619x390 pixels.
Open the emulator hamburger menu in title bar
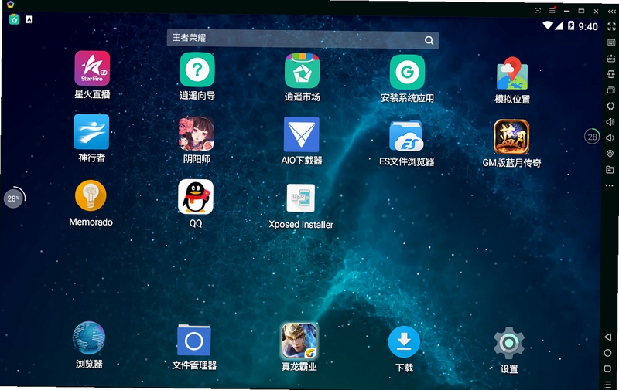point(552,10)
